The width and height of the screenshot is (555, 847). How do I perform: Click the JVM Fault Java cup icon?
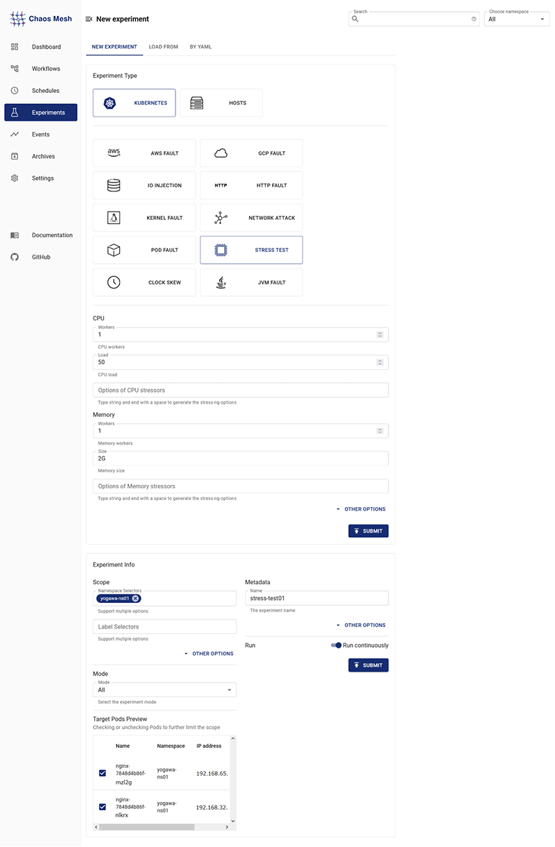pyautogui.click(x=221, y=282)
